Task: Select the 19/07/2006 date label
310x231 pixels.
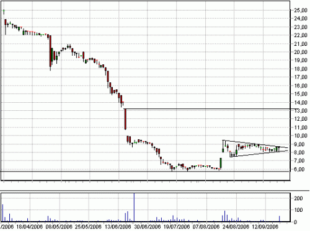Action: 176,227
